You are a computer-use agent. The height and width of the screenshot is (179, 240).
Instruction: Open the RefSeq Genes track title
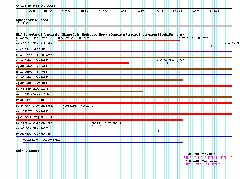[x=27, y=151]
